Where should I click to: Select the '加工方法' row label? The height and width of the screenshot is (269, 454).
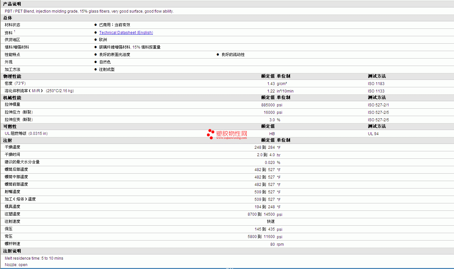[12, 70]
